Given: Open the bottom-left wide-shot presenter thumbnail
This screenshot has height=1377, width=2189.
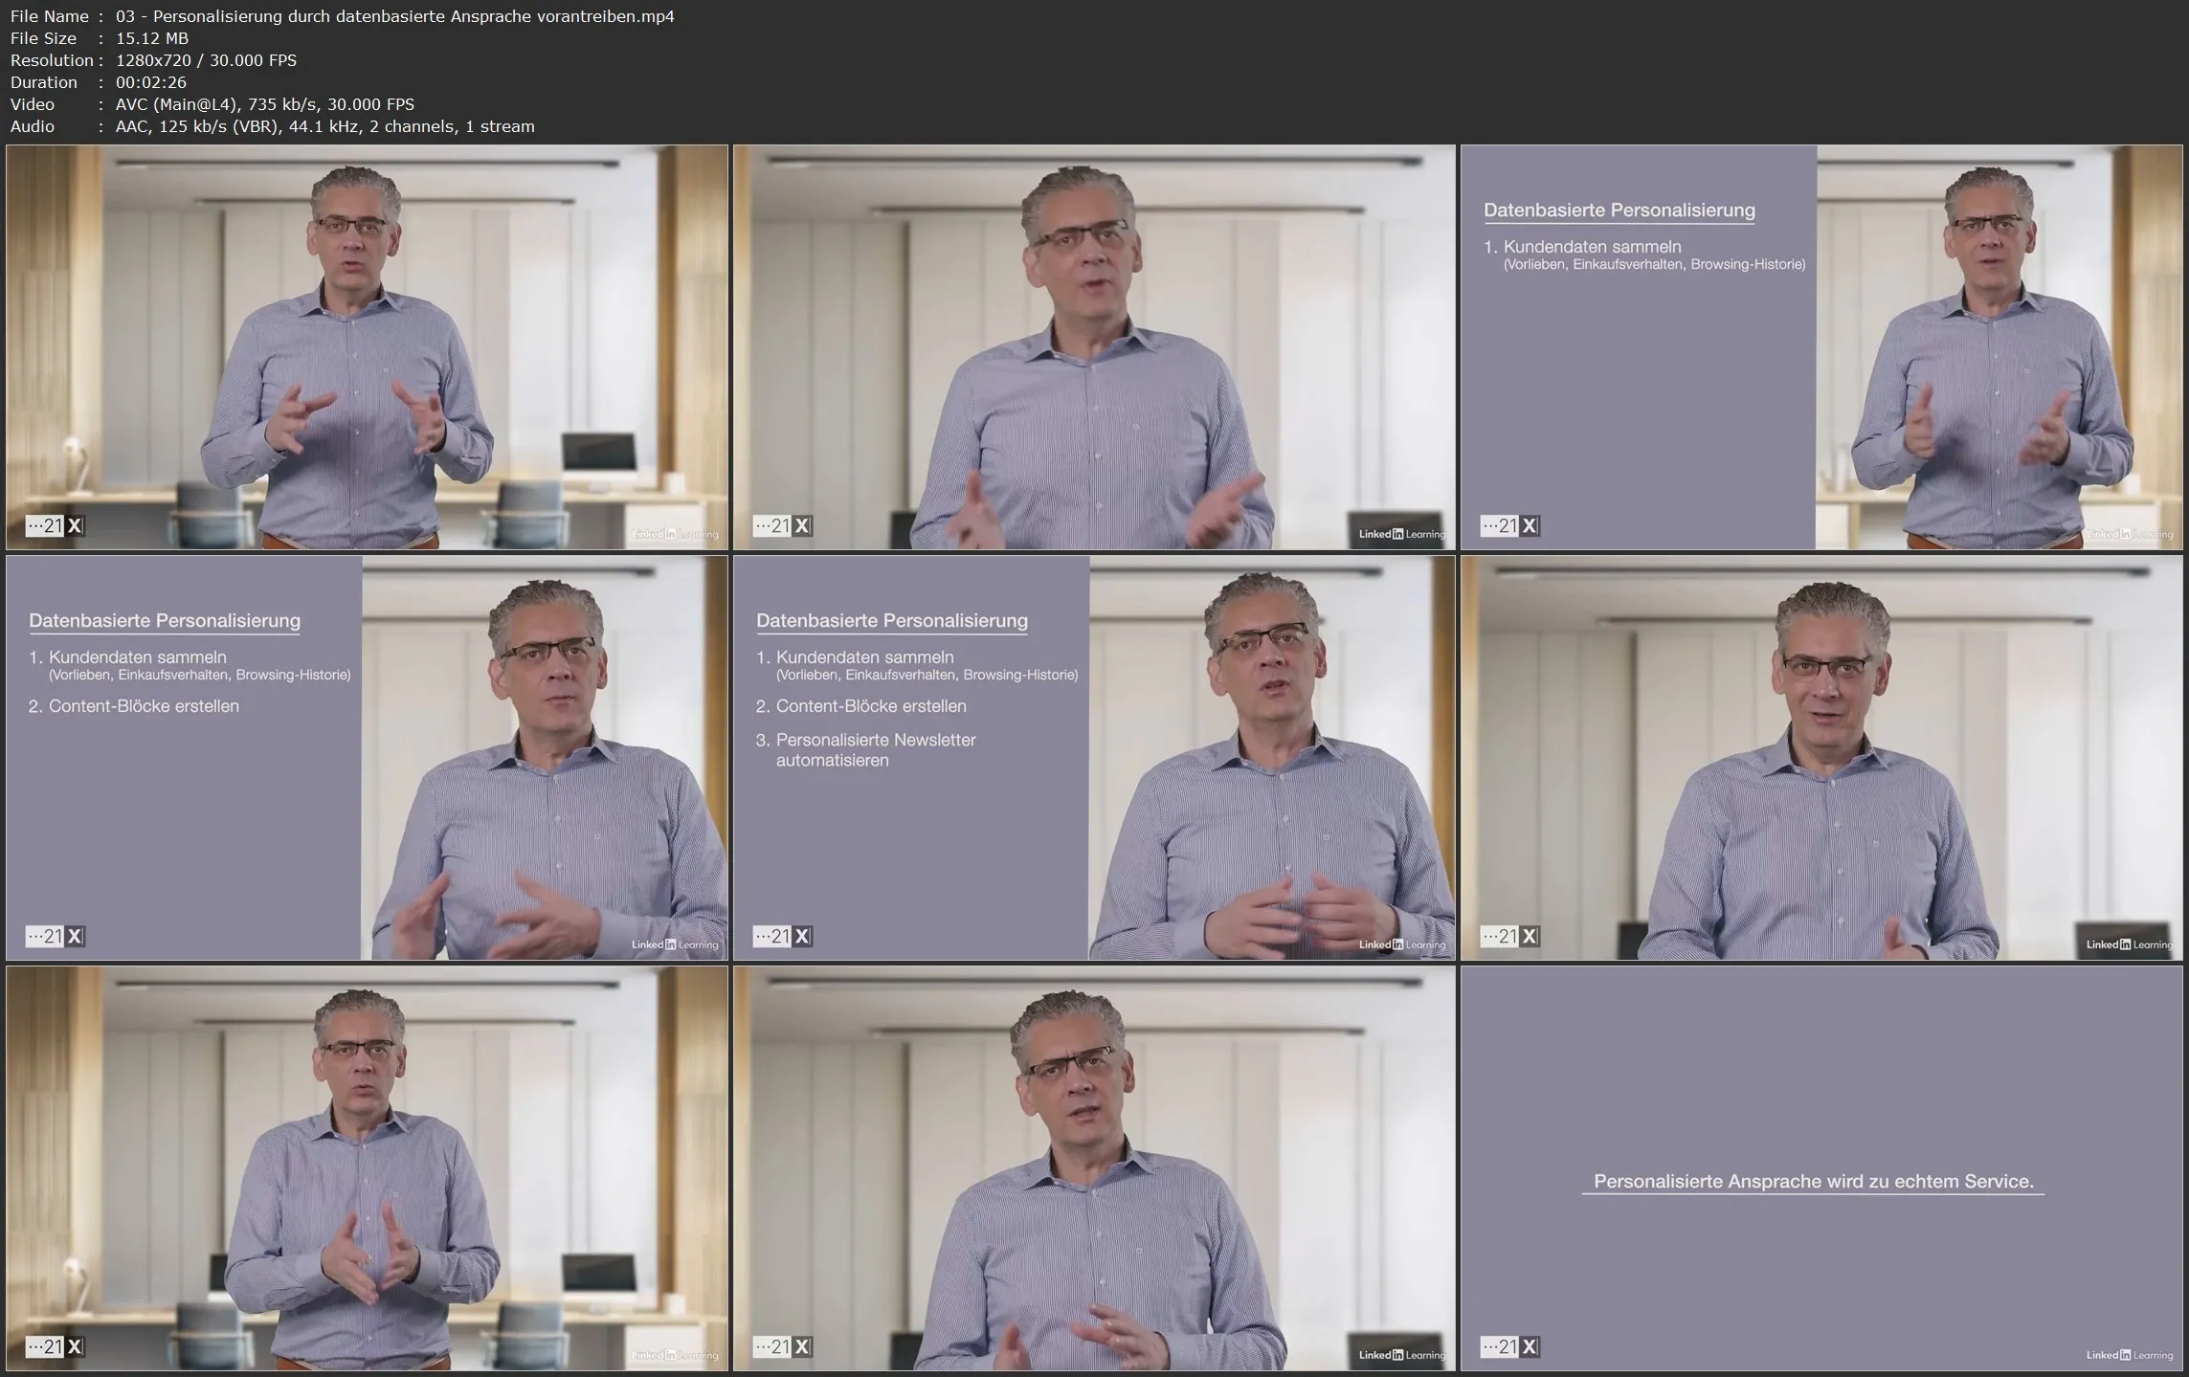Looking at the screenshot, I should coord(367,1167).
